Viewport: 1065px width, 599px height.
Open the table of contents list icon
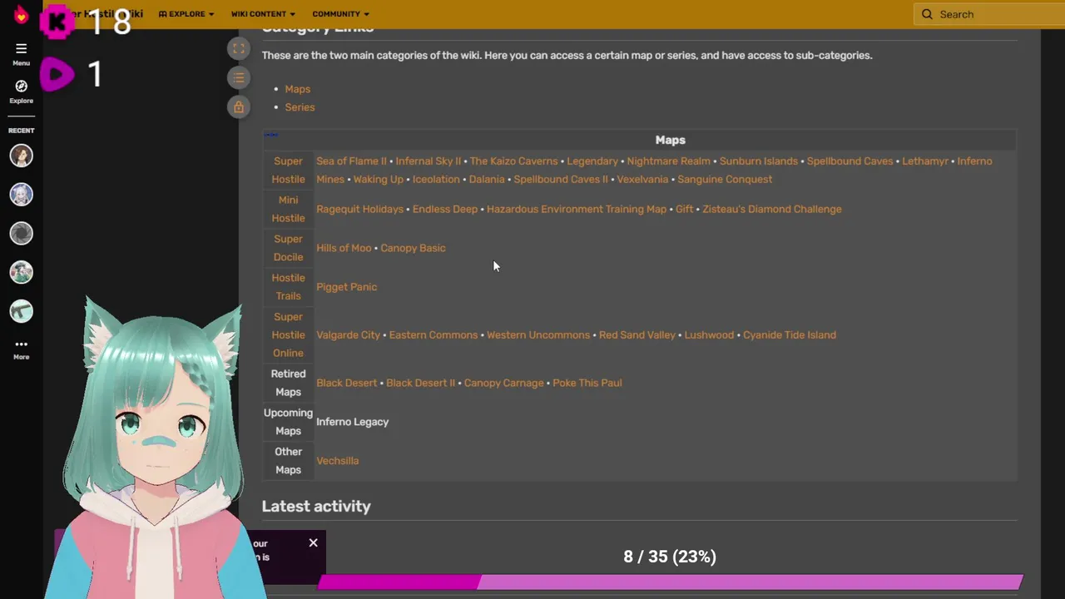tap(239, 77)
